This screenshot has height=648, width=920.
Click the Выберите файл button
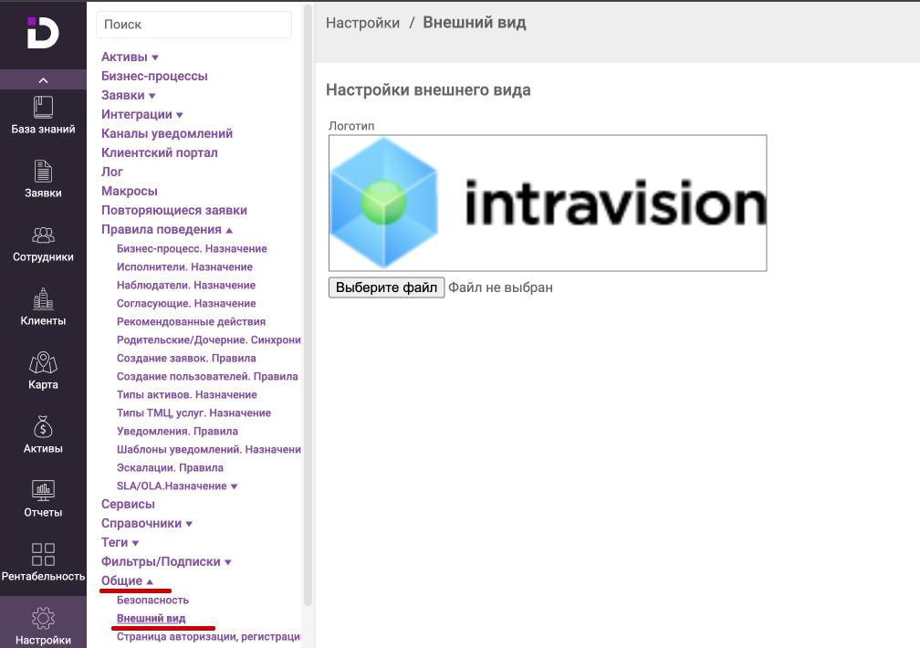386,287
